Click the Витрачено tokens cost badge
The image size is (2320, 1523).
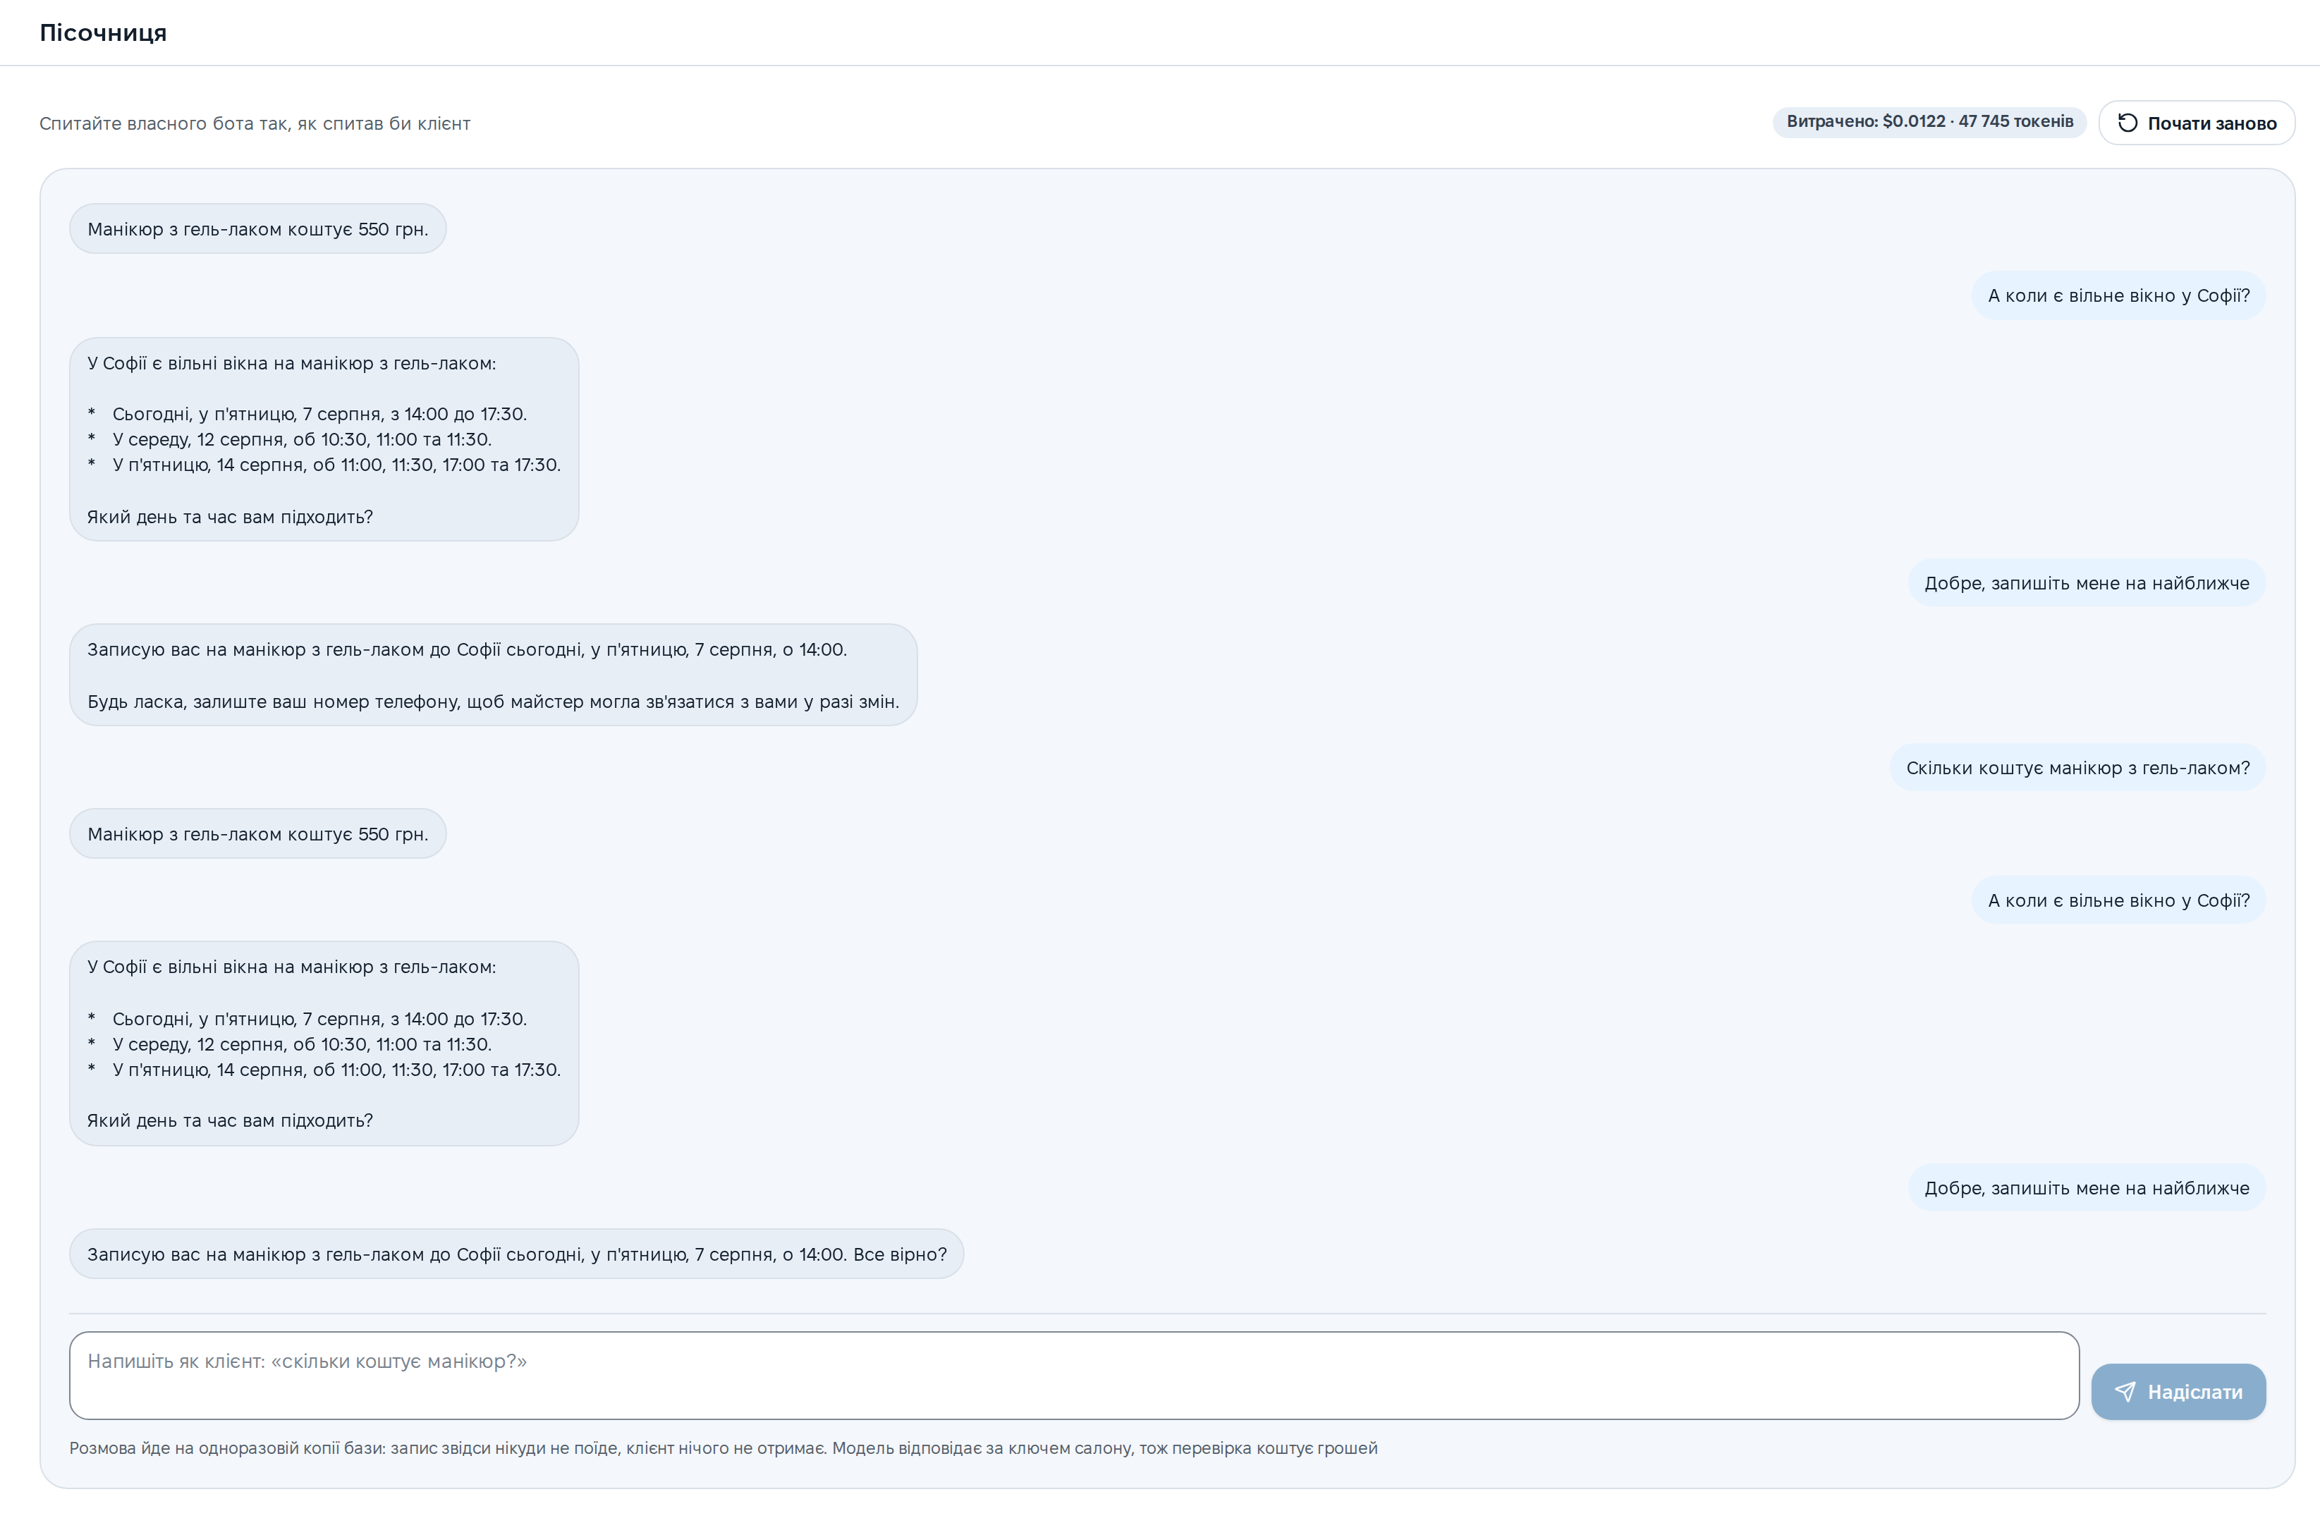pos(1929,122)
